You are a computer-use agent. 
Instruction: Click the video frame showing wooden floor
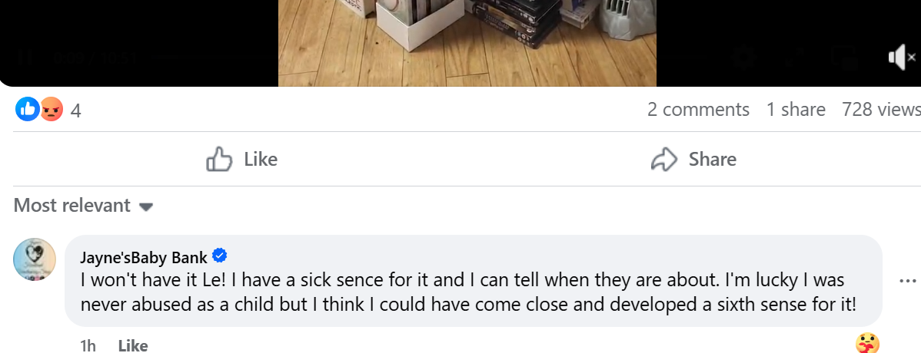(467, 42)
